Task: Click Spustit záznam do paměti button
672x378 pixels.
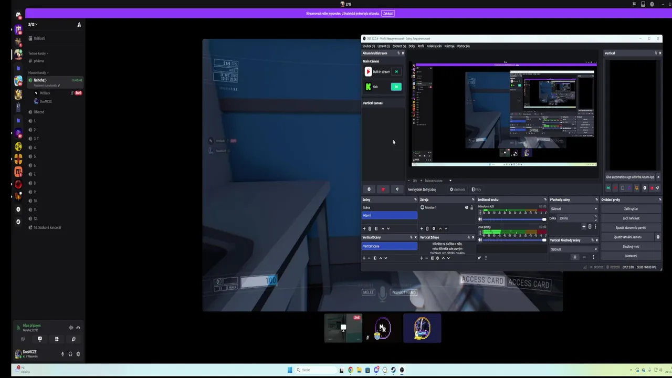Action: (x=631, y=228)
